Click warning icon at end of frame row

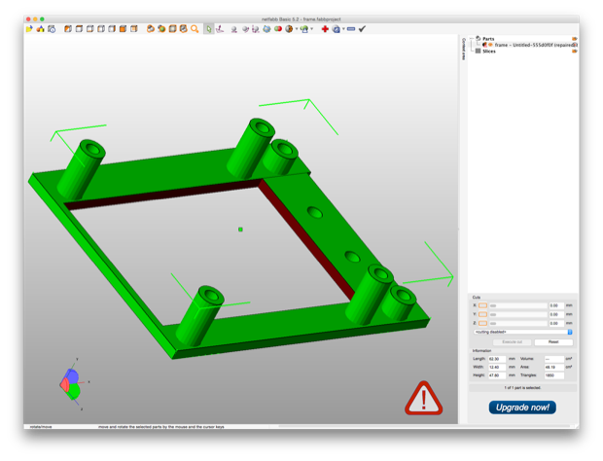click(x=575, y=45)
